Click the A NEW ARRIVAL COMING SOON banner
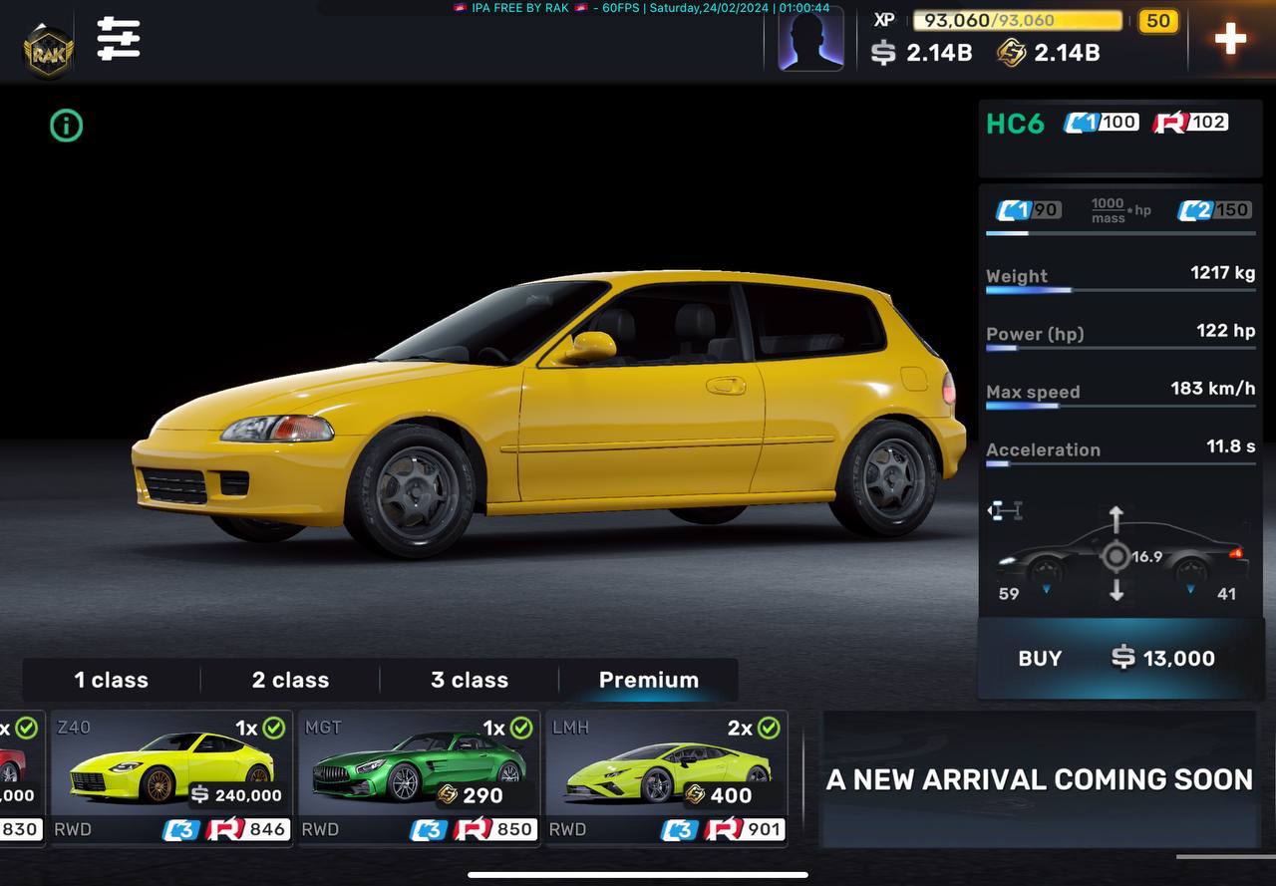The image size is (1276, 886). (x=1040, y=778)
